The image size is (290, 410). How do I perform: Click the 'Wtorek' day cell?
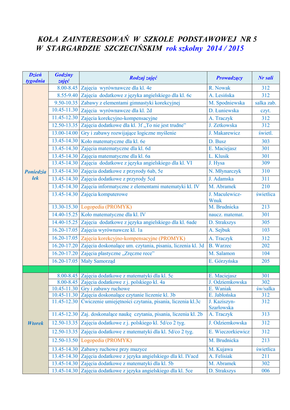click(35, 323)
